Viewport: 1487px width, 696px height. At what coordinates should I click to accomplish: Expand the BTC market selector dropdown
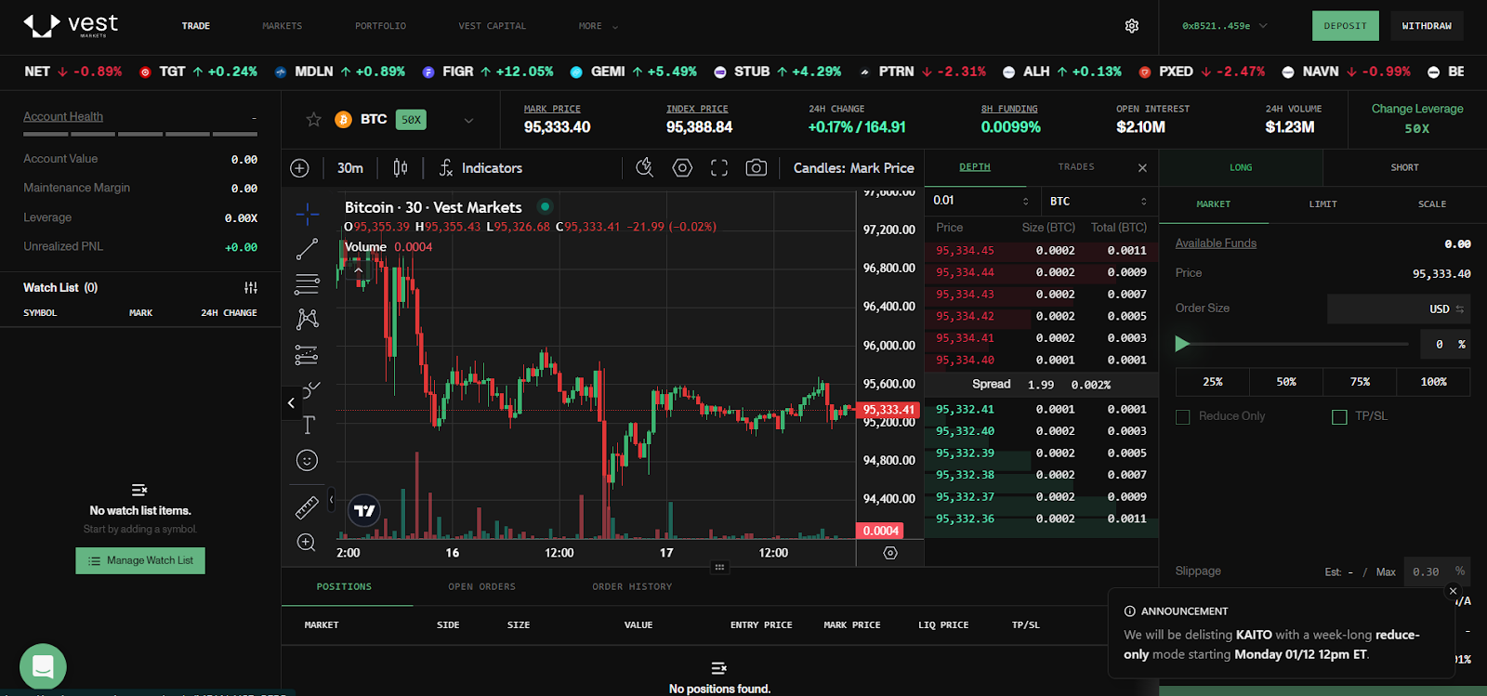coord(468,120)
